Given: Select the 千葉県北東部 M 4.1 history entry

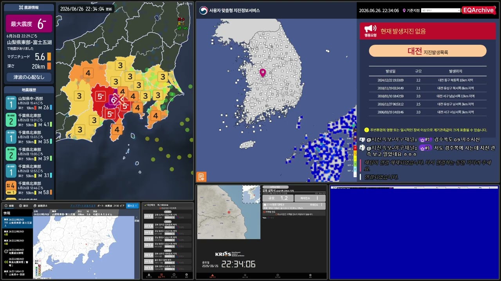Looking at the screenshot, I should (29, 120).
